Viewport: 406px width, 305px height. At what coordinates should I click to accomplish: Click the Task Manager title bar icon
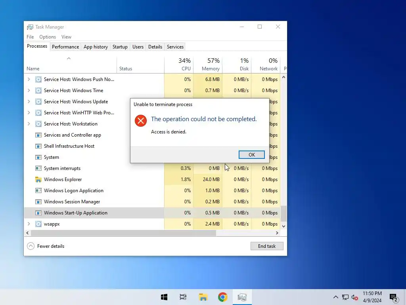(x=30, y=27)
